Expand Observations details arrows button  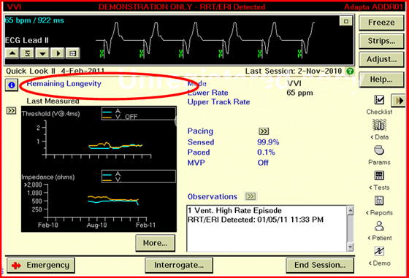[x=251, y=196]
